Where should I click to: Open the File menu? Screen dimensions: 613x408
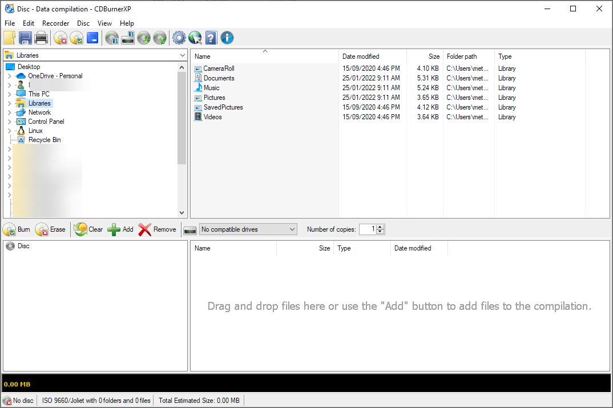tap(10, 23)
